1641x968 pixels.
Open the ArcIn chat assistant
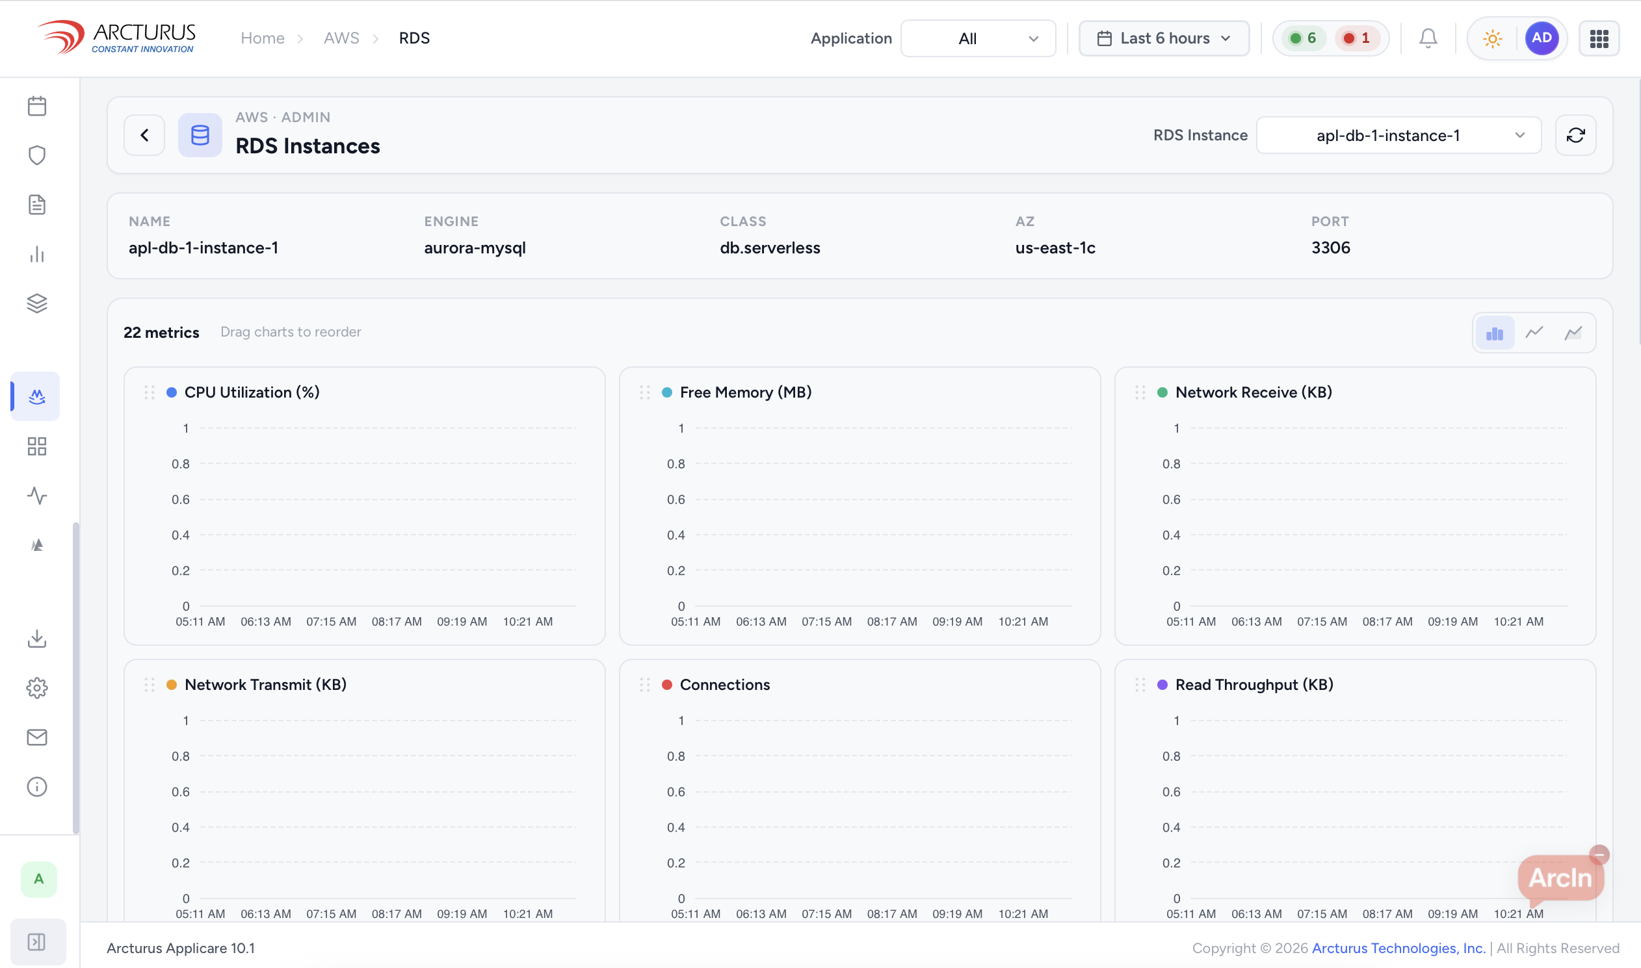pos(1560,878)
